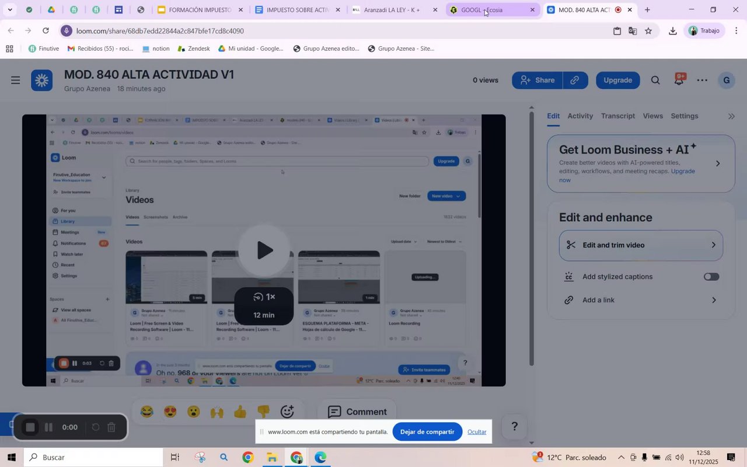The image size is (747, 467).
Task: Open the Zendesk bookmark
Action: 193,49
